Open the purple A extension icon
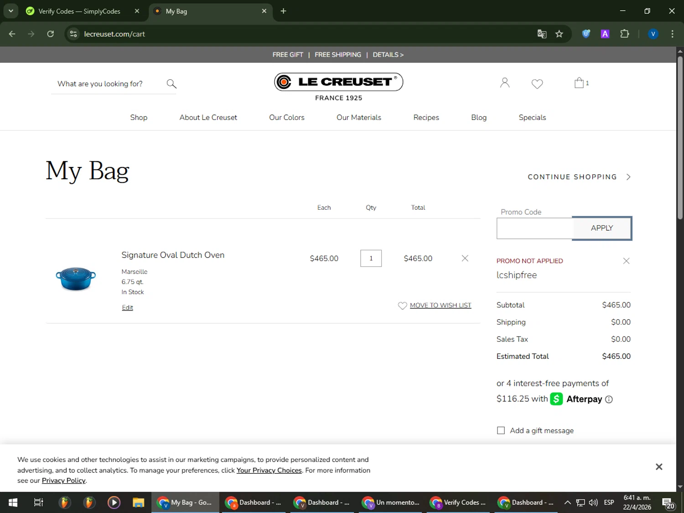 605,34
